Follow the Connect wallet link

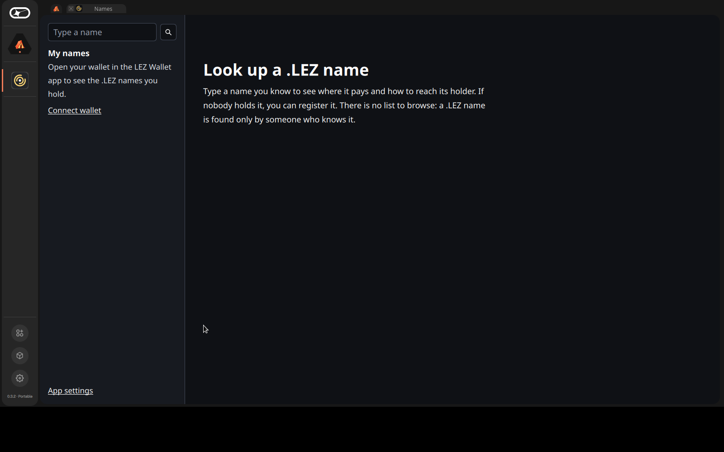click(x=75, y=110)
